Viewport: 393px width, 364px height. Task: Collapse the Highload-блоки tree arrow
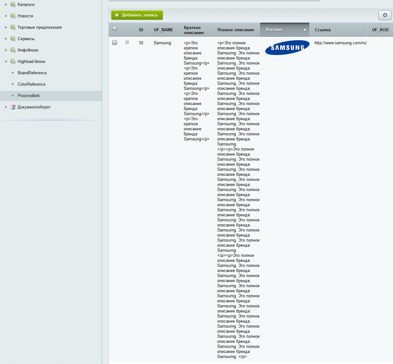click(6, 62)
